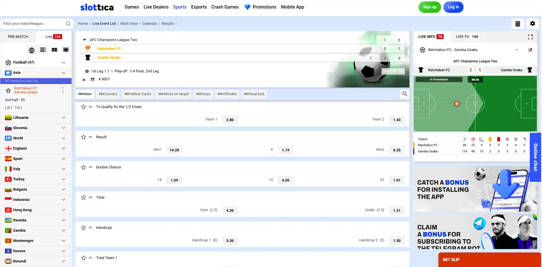Search markets with the magnifier icon
542x267 pixels.
tap(405, 94)
